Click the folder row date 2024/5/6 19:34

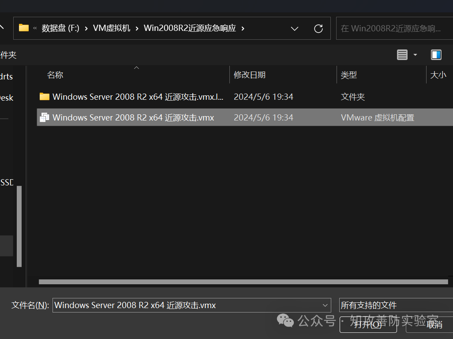pyautogui.click(x=263, y=97)
